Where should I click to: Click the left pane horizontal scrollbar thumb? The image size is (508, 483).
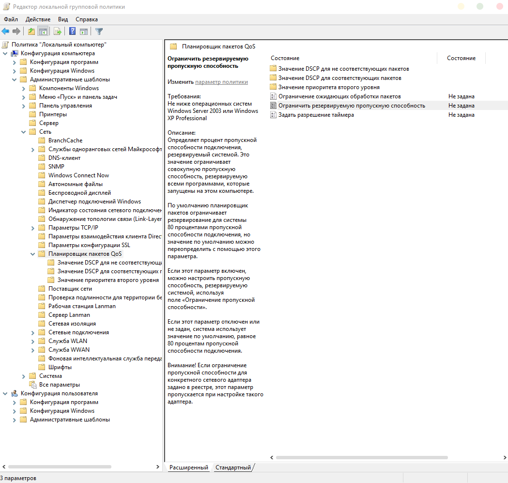[x=60, y=467]
